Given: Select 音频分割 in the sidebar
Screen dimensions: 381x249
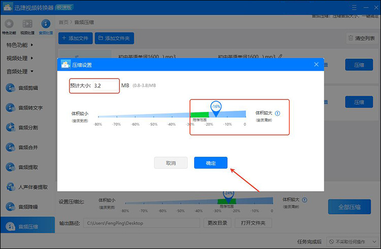Looking at the screenshot, I should click(x=27, y=128).
